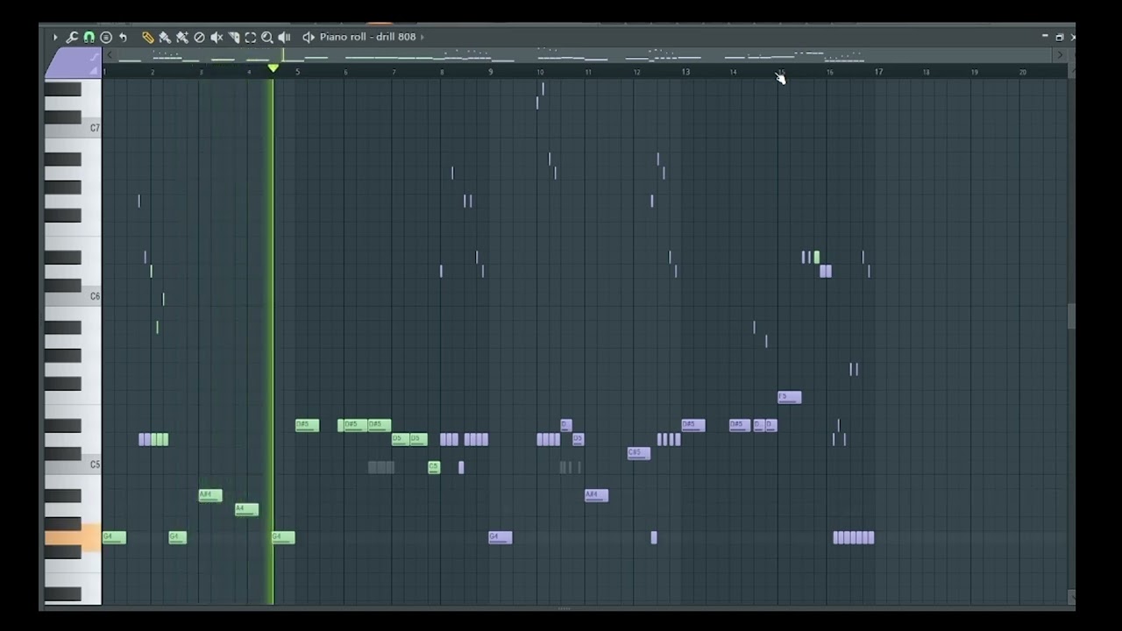
Task: Select the purple C#5 note near bar 12
Action: click(639, 453)
